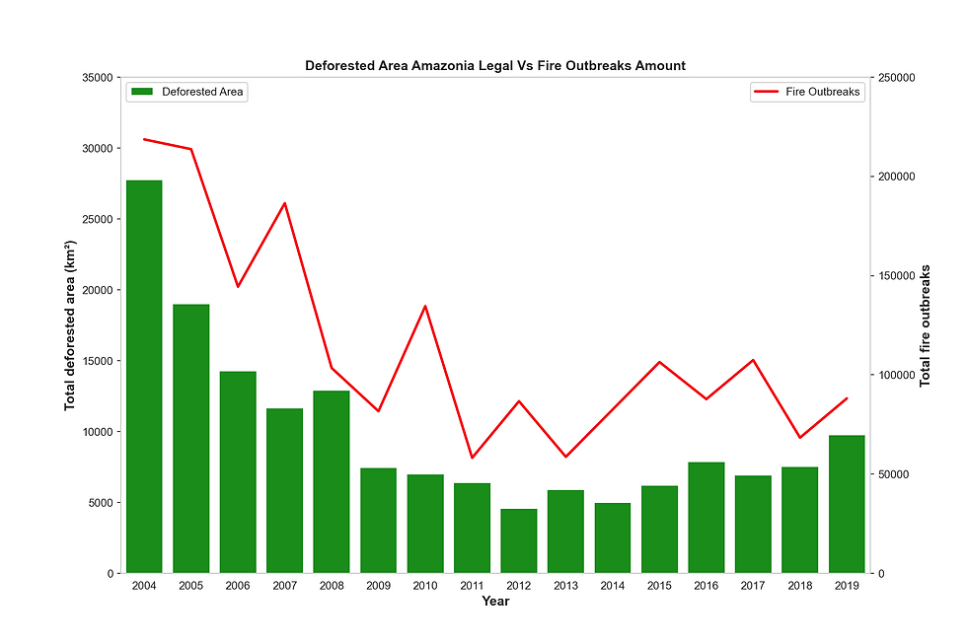Click the left axis tick '25000'
Viewport: 967px width, 644px height.
98,219
